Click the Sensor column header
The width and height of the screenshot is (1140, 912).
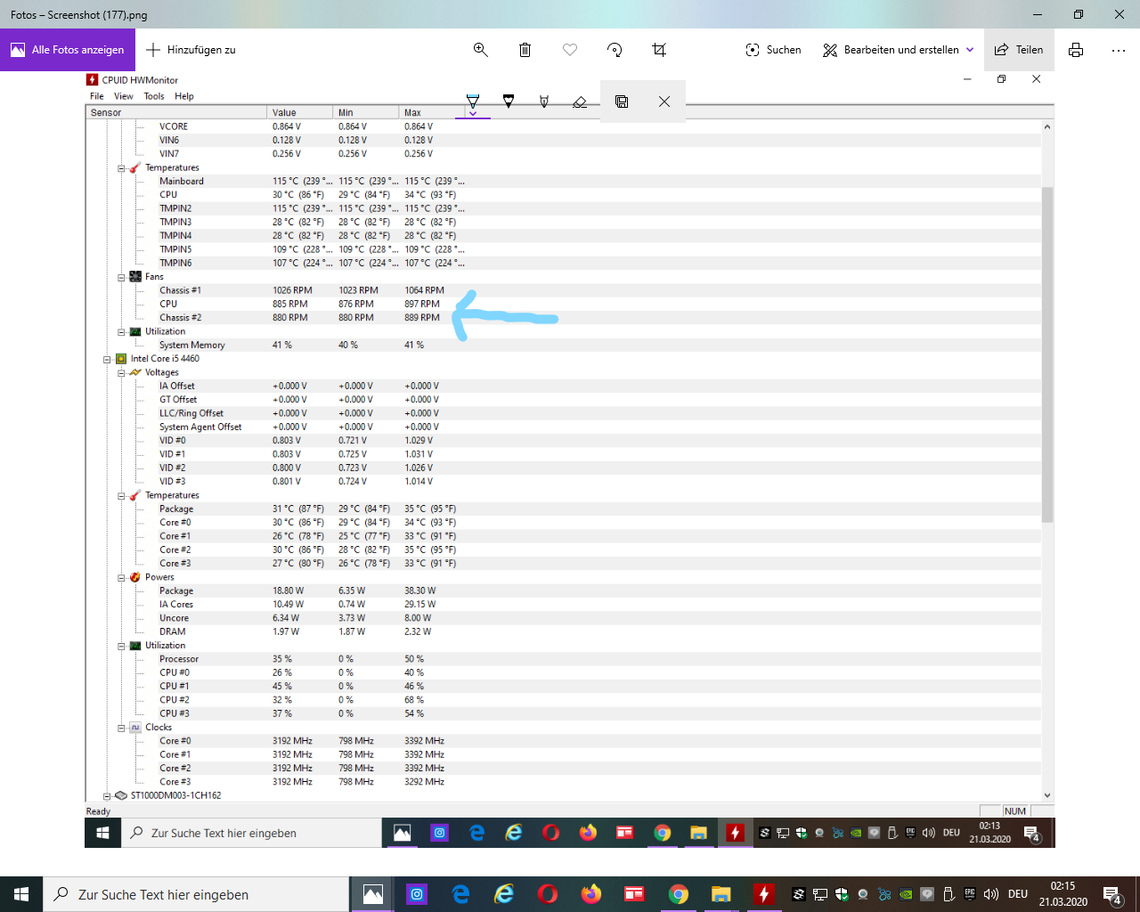tap(176, 112)
